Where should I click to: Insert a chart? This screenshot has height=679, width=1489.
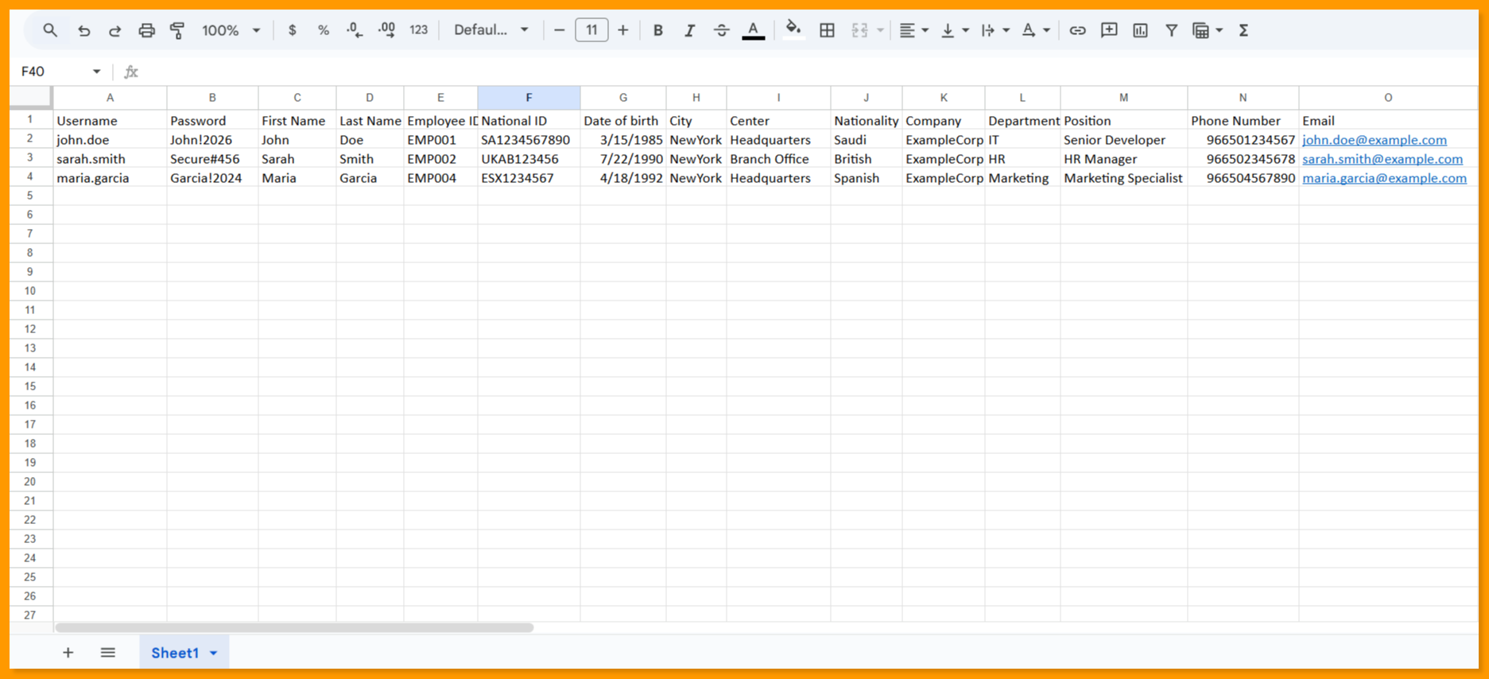click(1140, 30)
